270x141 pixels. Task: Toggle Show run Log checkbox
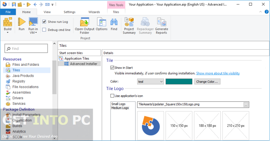pos(44,21)
